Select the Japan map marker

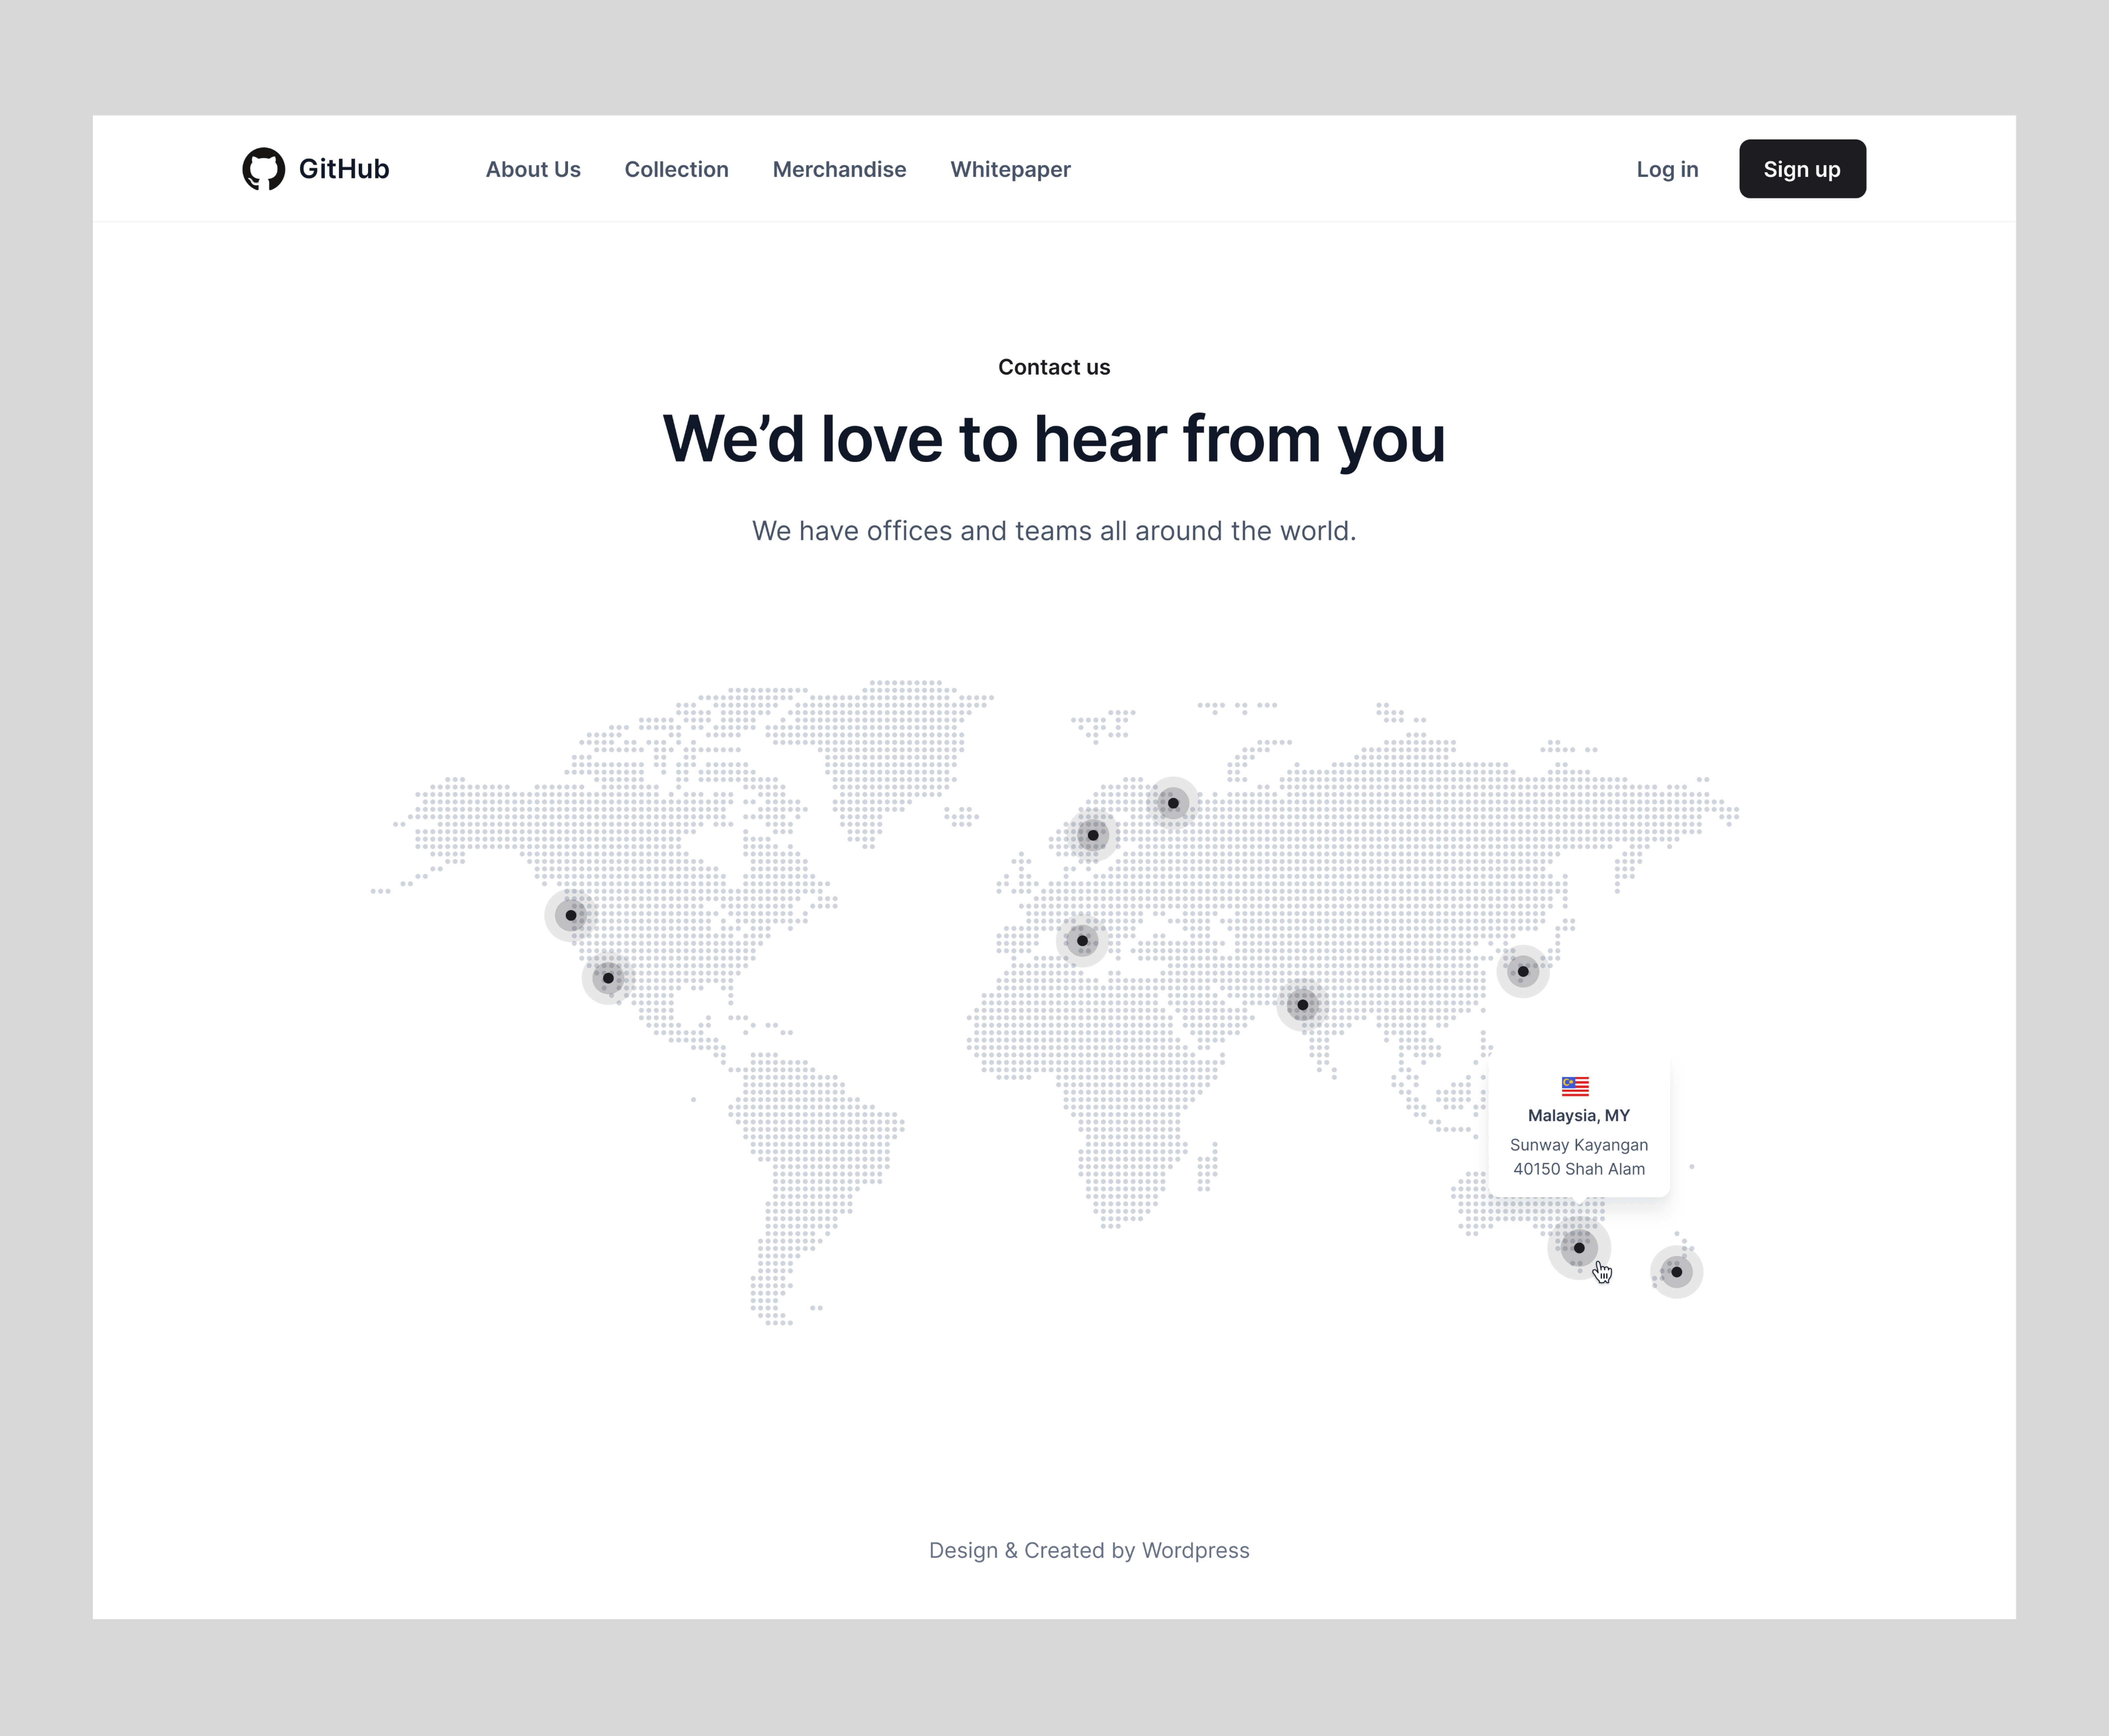click(x=1523, y=971)
